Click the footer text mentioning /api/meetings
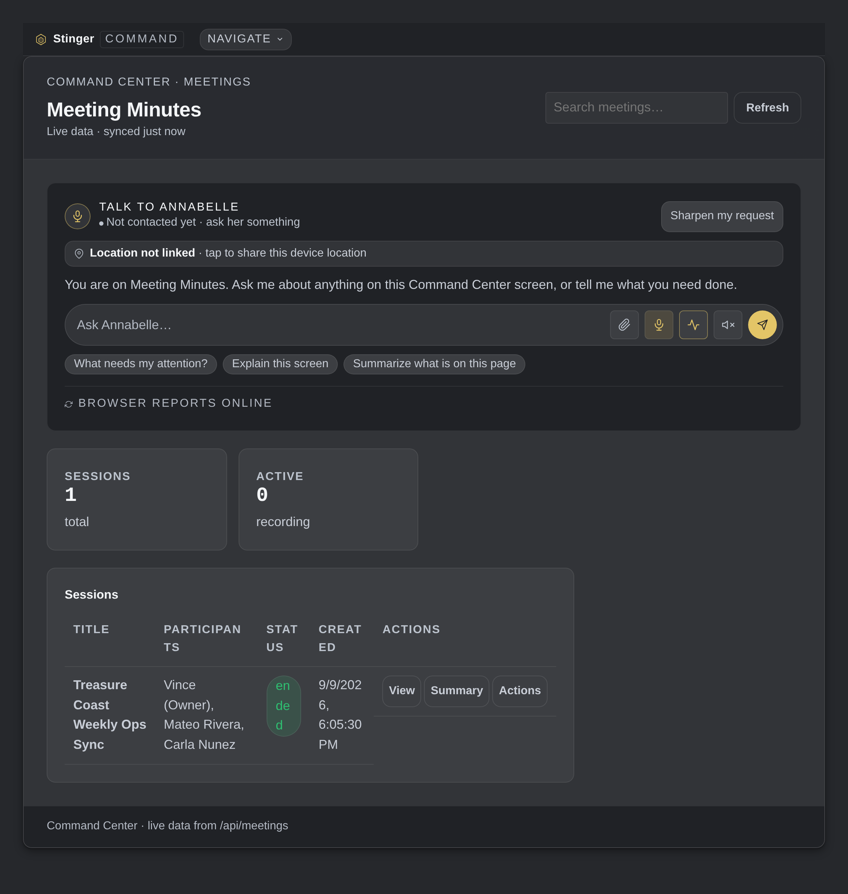The height and width of the screenshot is (894, 848). tap(167, 825)
